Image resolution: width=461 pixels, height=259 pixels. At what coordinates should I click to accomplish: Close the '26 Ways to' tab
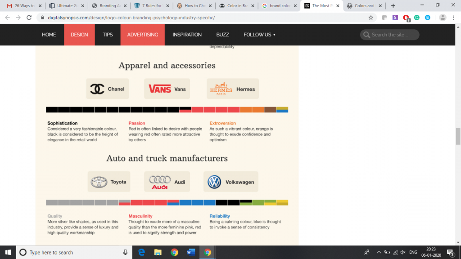pyautogui.click(x=40, y=5)
